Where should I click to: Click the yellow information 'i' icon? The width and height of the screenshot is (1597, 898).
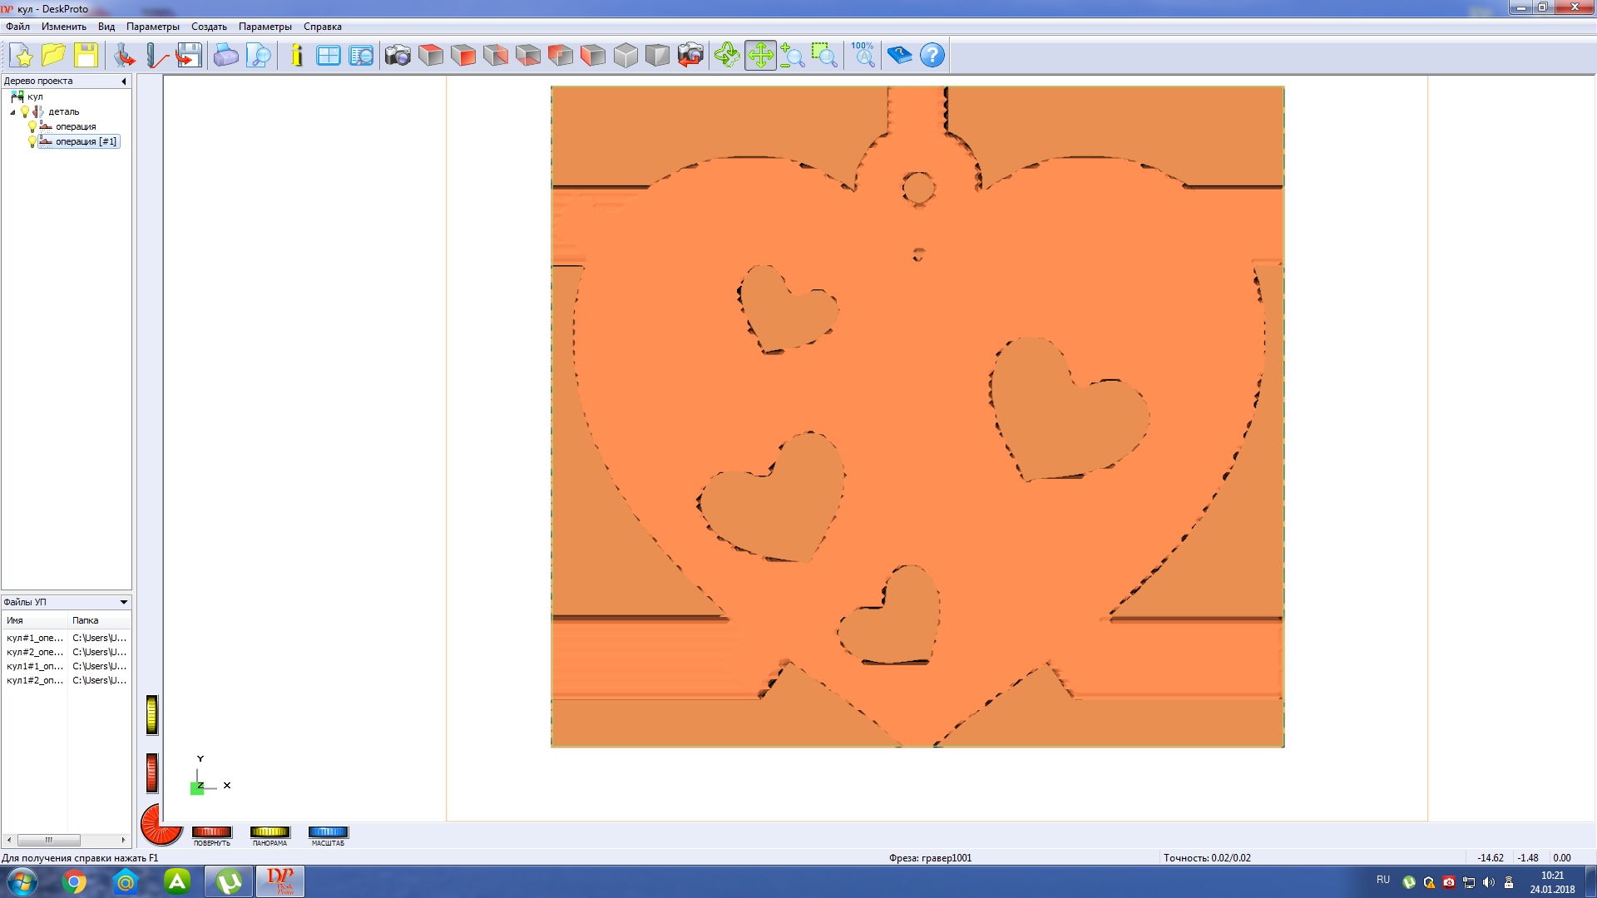point(297,56)
